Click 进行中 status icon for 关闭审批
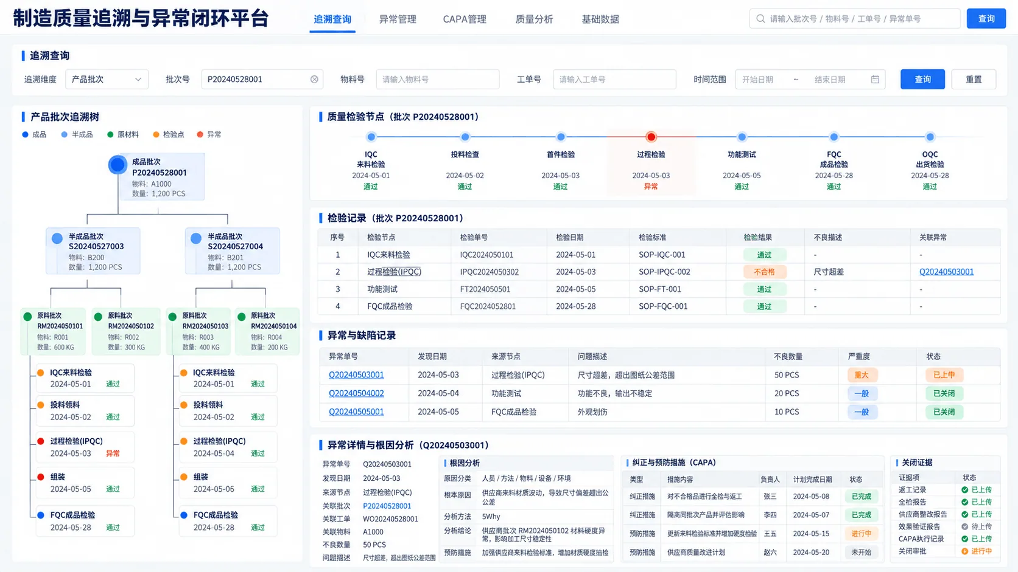The height and width of the screenshot is (572, 1018). [x=964, y=551]
